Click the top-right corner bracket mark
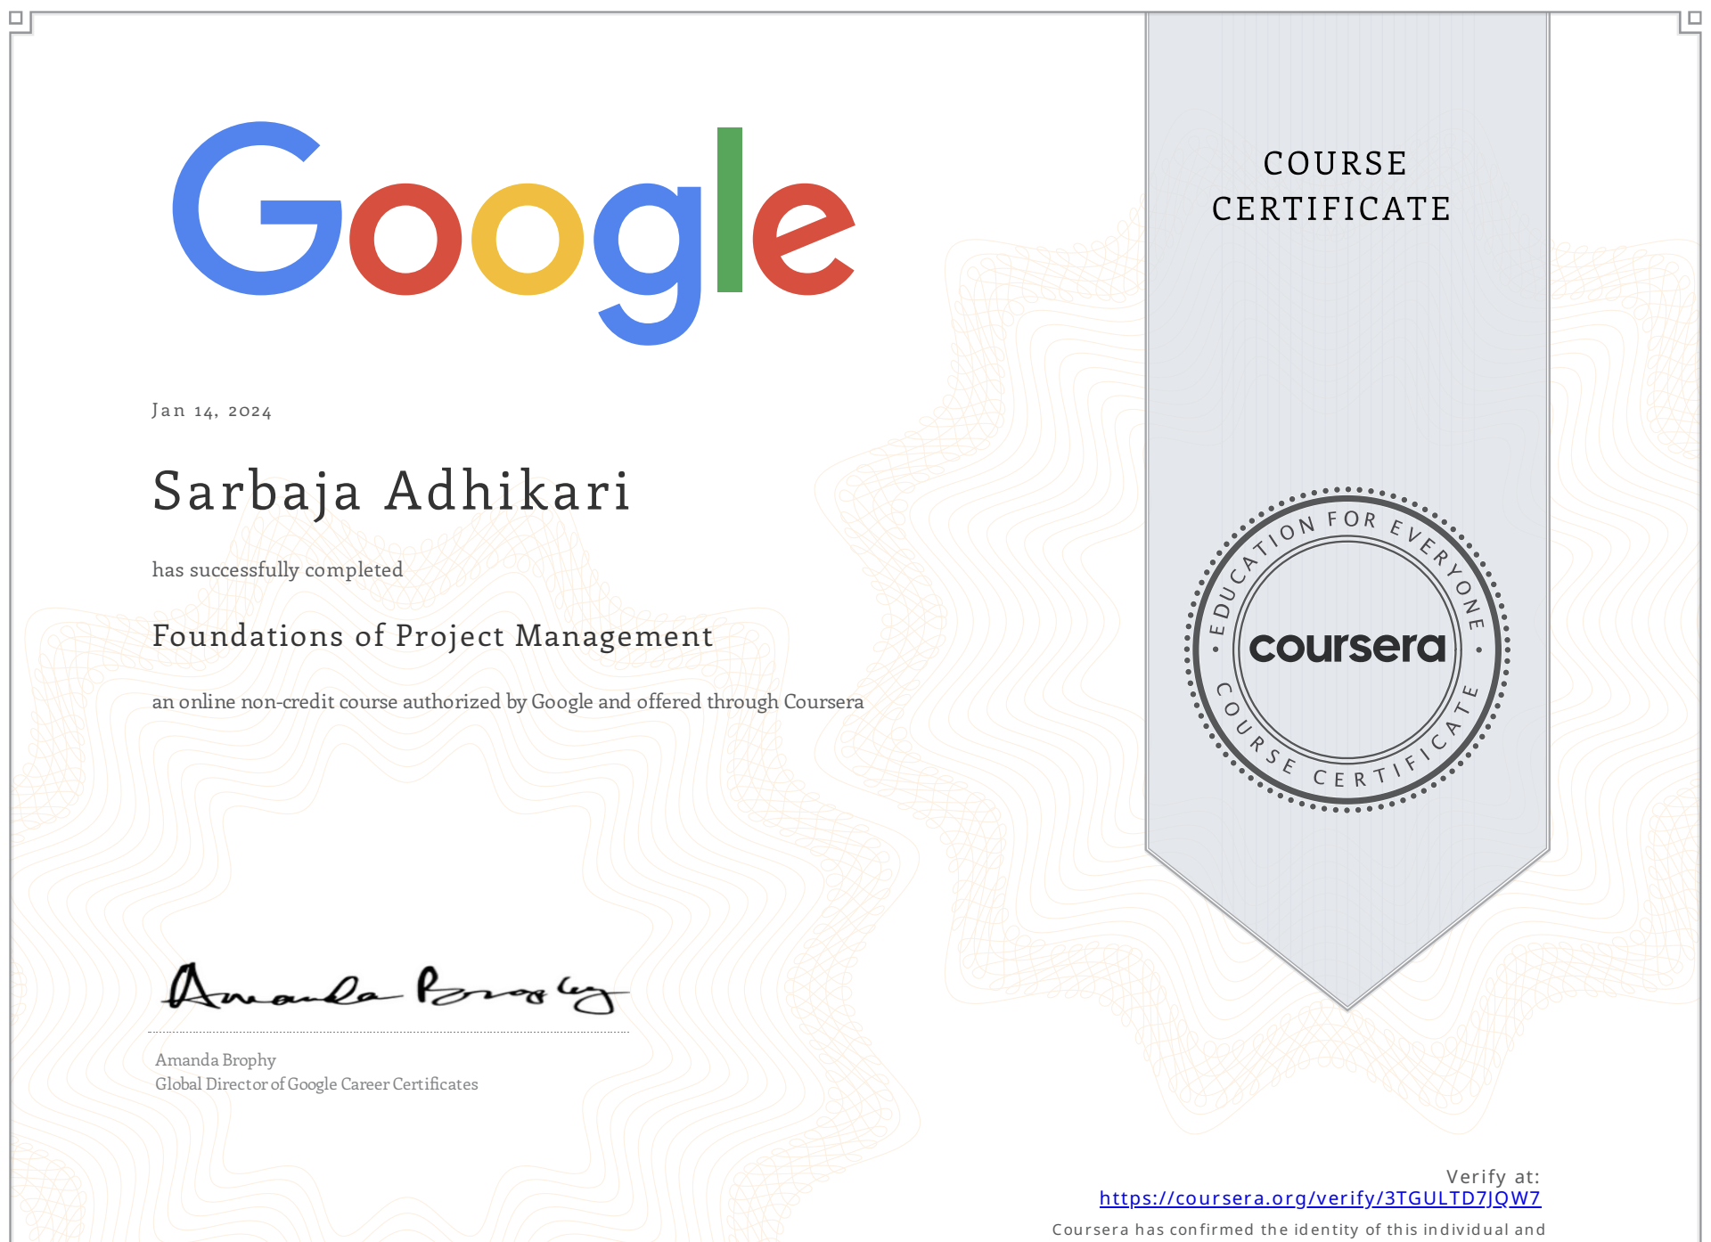1711x1242 pixels. [x=1693, y=18]
